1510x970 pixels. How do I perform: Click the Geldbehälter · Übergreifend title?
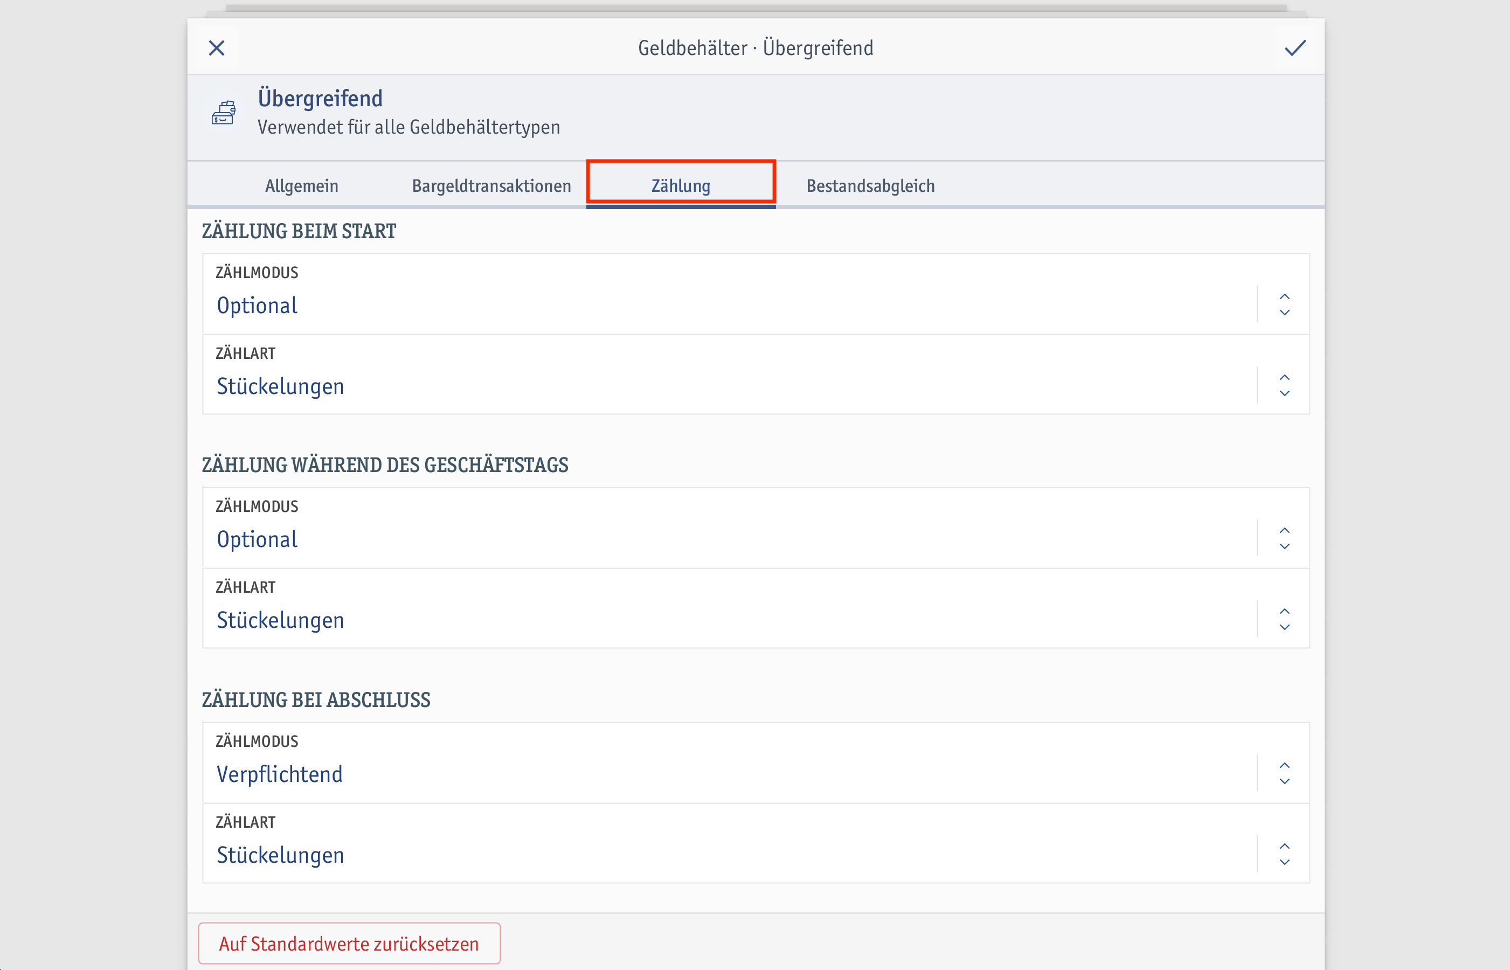click(756, 48)
